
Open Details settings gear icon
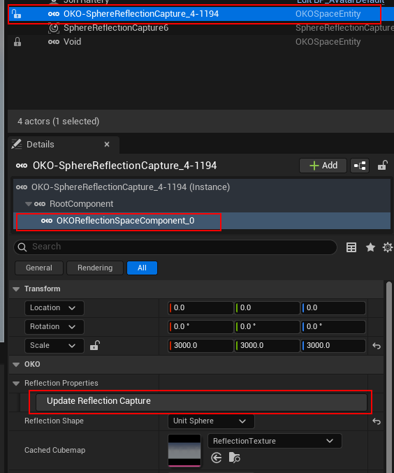click(x=388, y=247)
